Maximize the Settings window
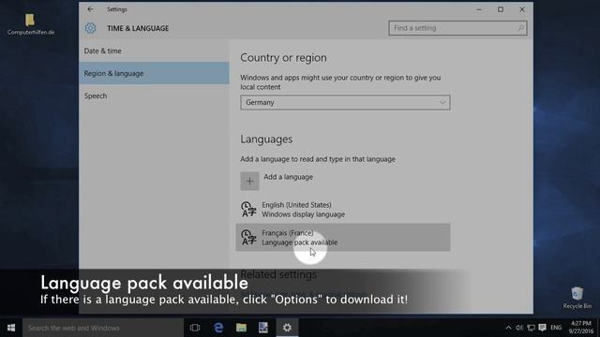Image resolution: width=600 pixels, height=337 pixels. point(500,9)
